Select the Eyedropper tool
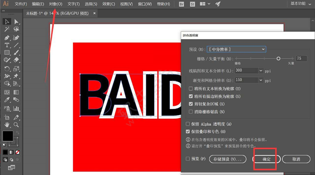The width and height of the screenshot is (315, 175). coord(7,100)
